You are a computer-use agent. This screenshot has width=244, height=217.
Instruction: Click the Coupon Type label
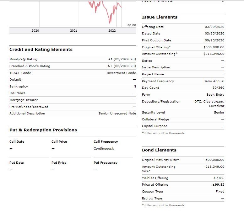[x=152, y=192]
